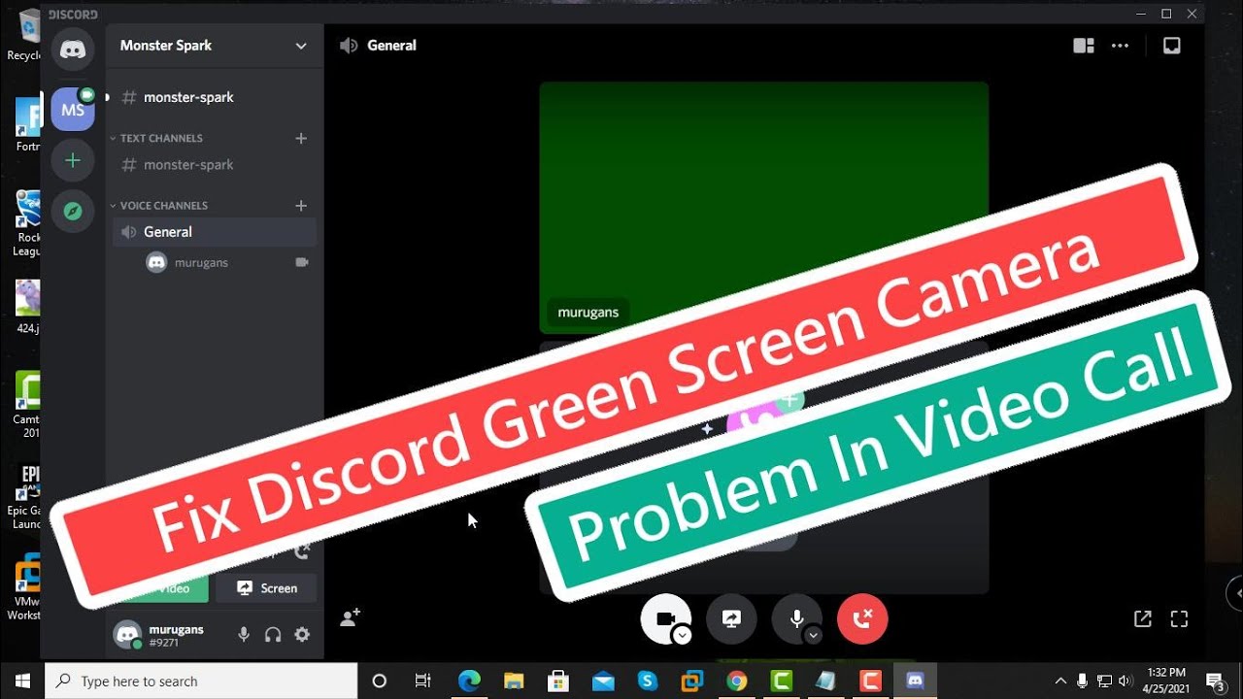Open top monster-spark channel shortcut
Viewport: 1243px width, 699px height.
[x=214, y=97]
